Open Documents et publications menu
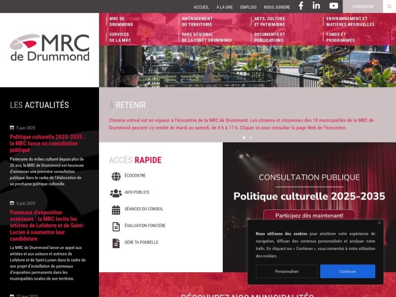The image size is (396, 297). pos(269,37)
